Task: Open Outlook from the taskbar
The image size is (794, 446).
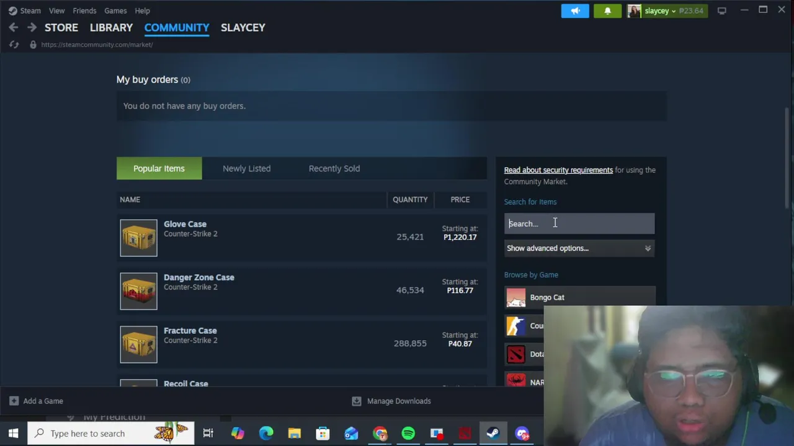Action: [352, 434]
